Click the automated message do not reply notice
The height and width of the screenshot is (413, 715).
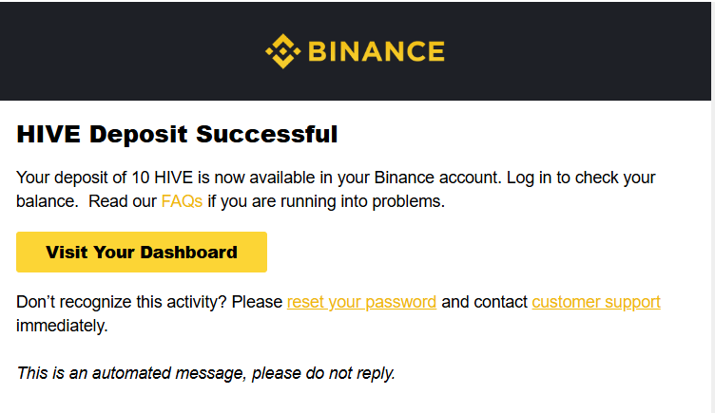(x=205, y=373)
